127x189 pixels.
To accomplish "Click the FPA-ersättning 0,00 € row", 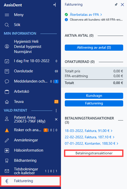I will (94, 76).
